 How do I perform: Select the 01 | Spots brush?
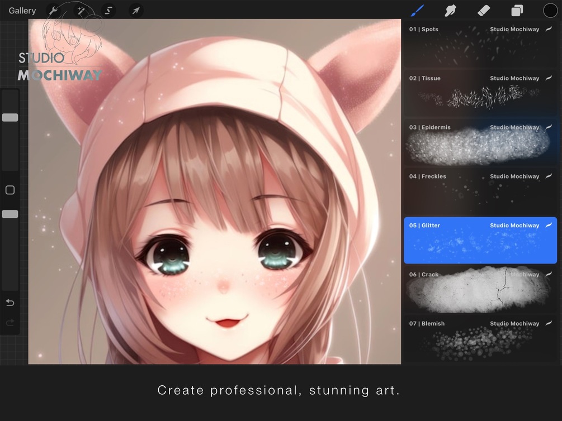tap(480, 45)
